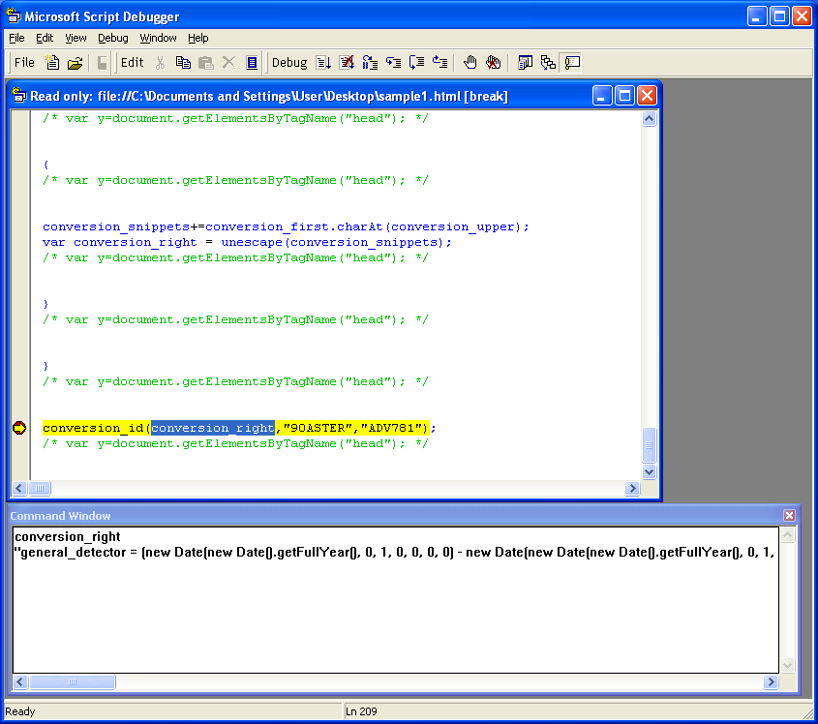Click the Step Out icon
Image resolution: width=818 pixels, height=724 pixels.
[439, 63]
